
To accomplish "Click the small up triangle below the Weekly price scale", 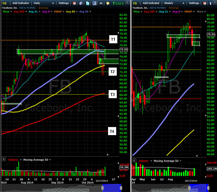I will [197, 156].
